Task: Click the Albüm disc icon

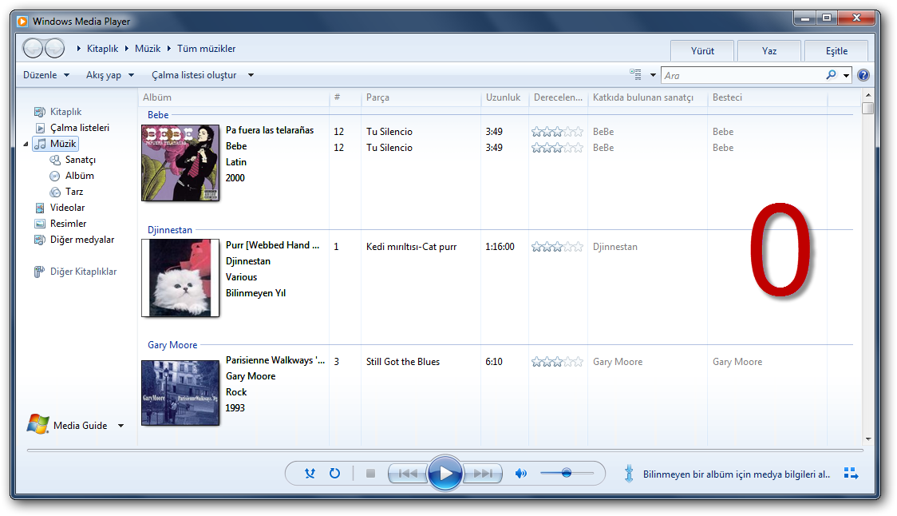Action: click(55, 176)
